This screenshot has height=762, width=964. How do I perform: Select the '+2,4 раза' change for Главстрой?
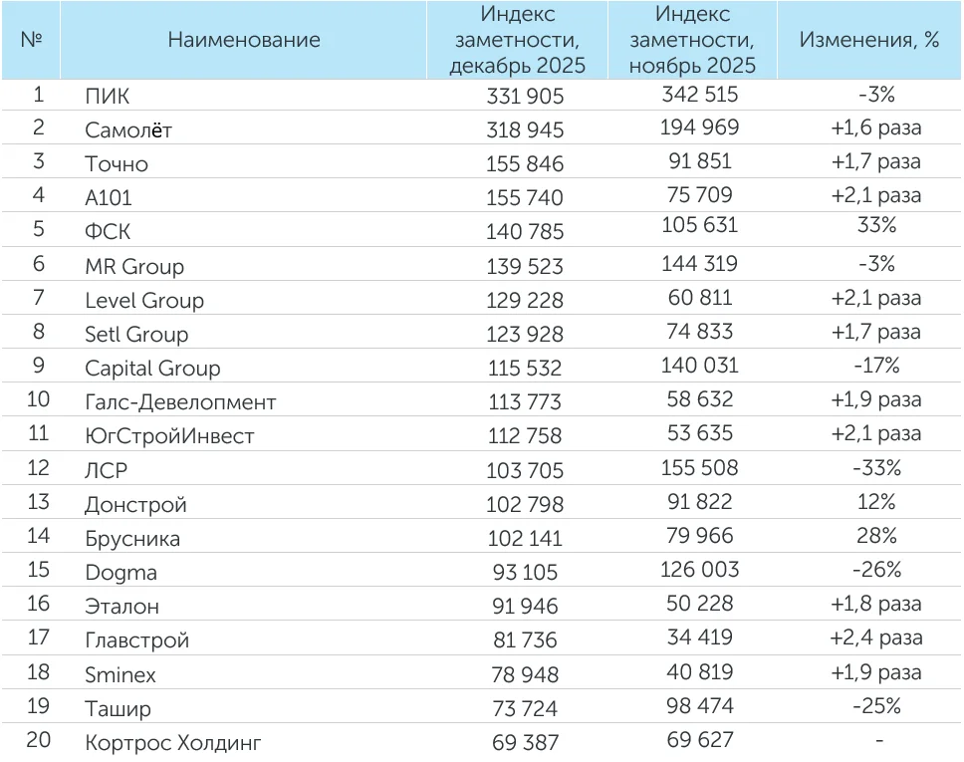(x=876, y=637)
